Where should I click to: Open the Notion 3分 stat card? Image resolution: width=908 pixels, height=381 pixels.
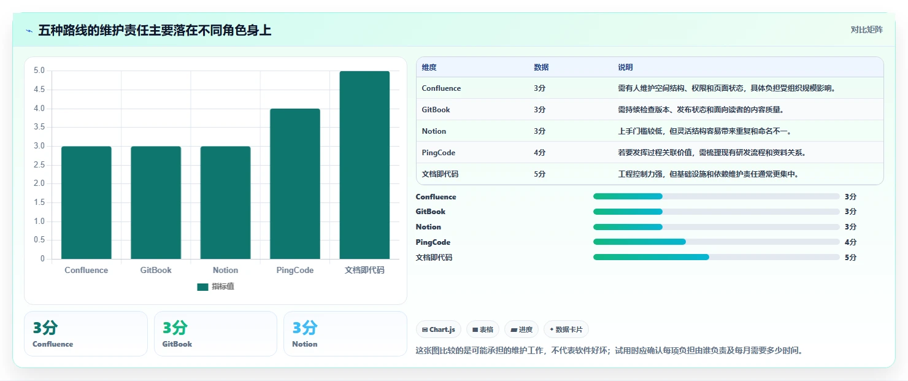pos(345,334)
